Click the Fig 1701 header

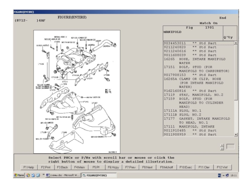coord(200,27)
